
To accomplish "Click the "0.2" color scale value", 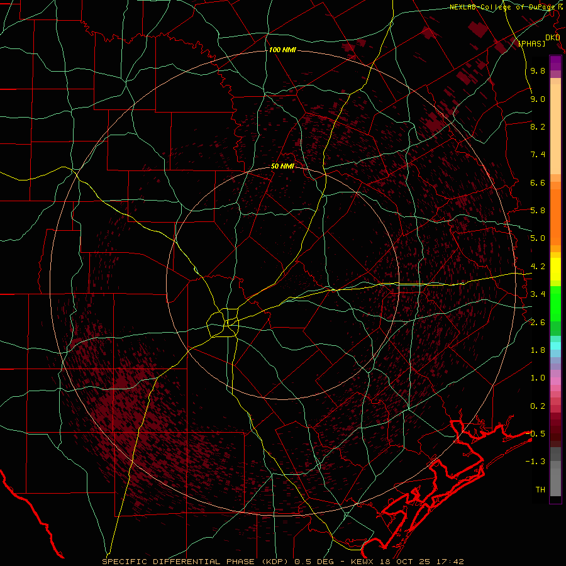I will point(538,406).
